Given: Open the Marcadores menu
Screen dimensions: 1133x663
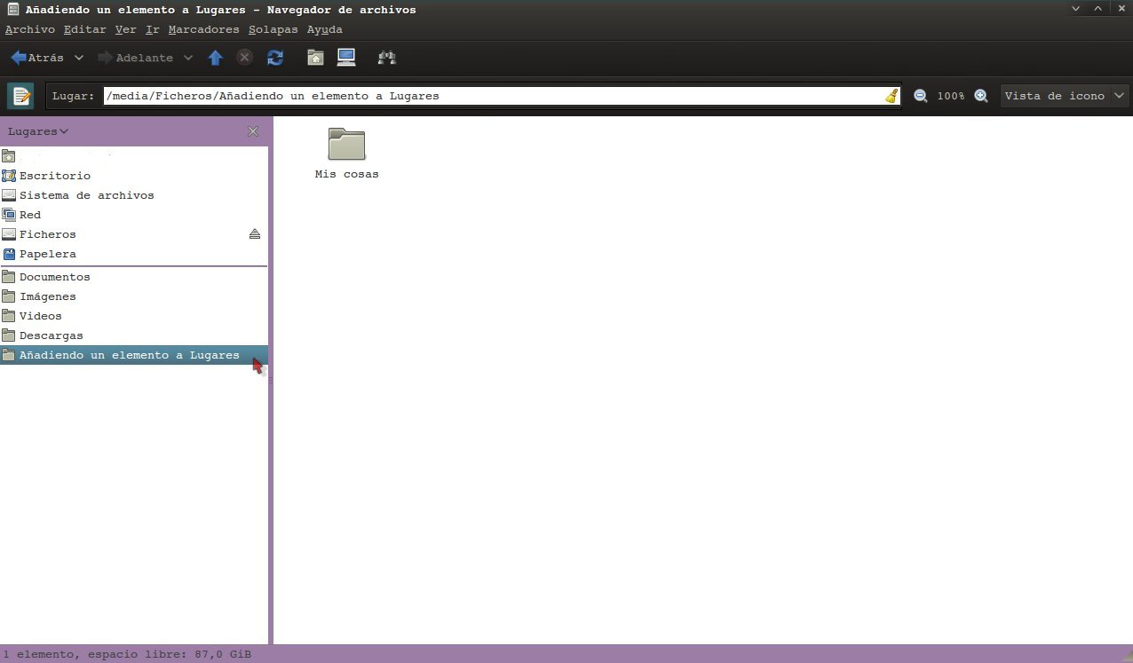Looking at the screenshot, I should click(x=203, y=29).
